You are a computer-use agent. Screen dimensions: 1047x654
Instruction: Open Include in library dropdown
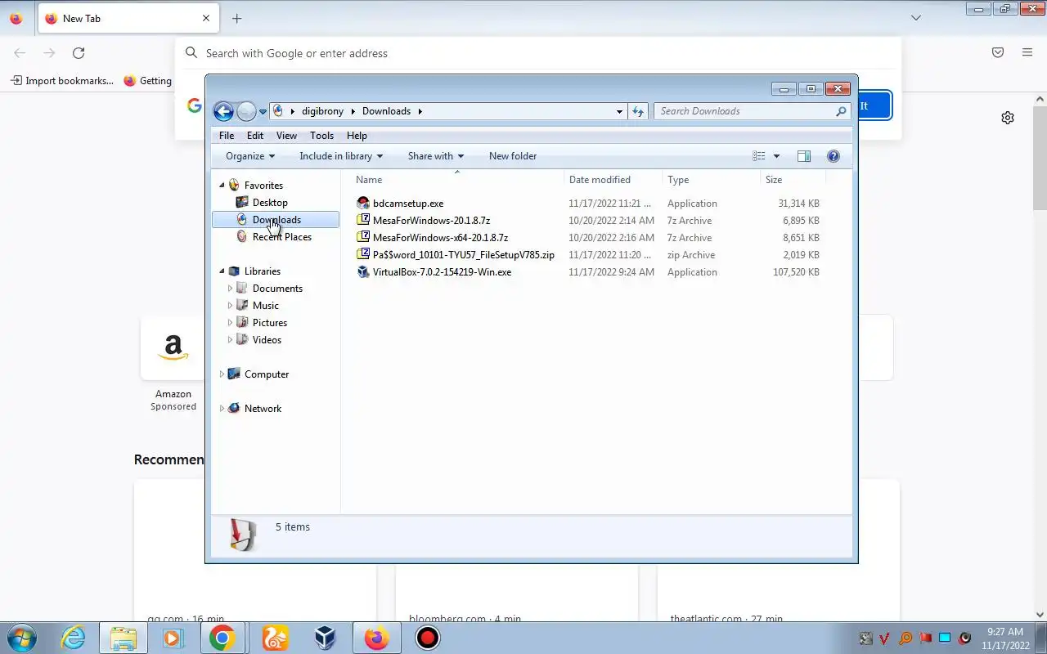click(341, 156)
